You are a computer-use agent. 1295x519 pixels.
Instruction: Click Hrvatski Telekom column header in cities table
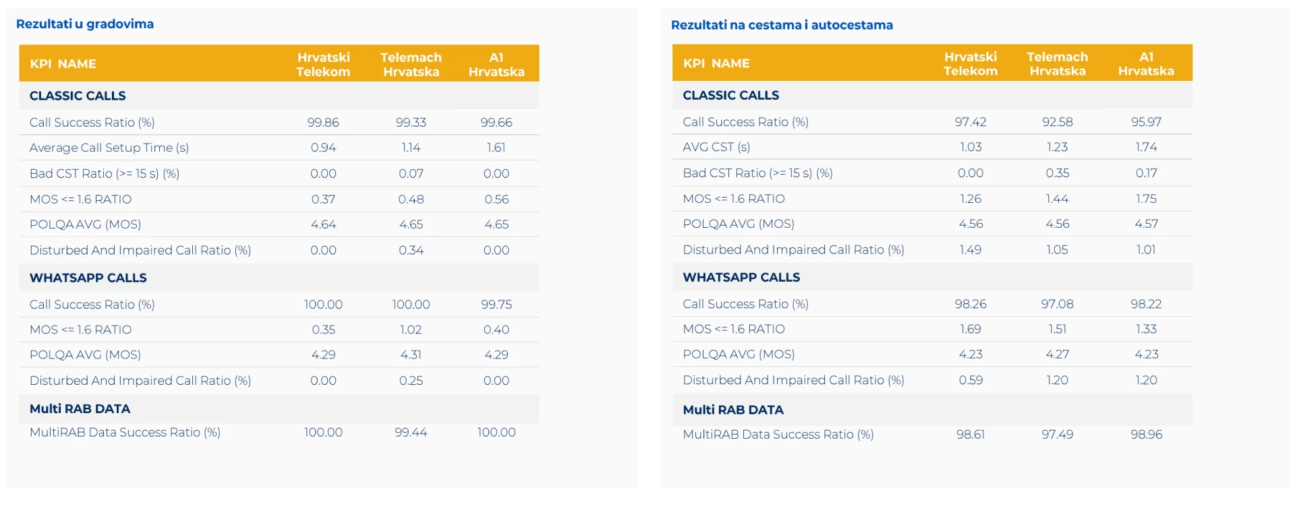click(x=323, y=65)
